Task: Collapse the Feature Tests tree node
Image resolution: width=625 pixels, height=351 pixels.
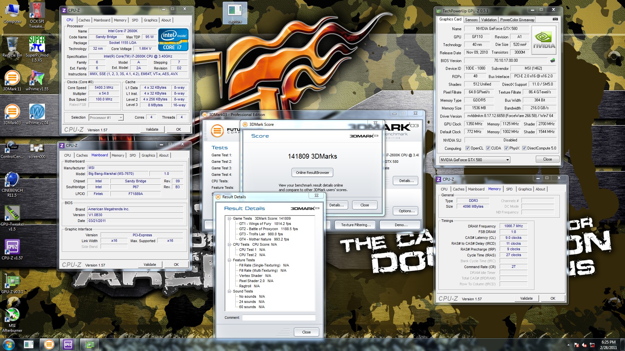Action: tap(229, 260)
